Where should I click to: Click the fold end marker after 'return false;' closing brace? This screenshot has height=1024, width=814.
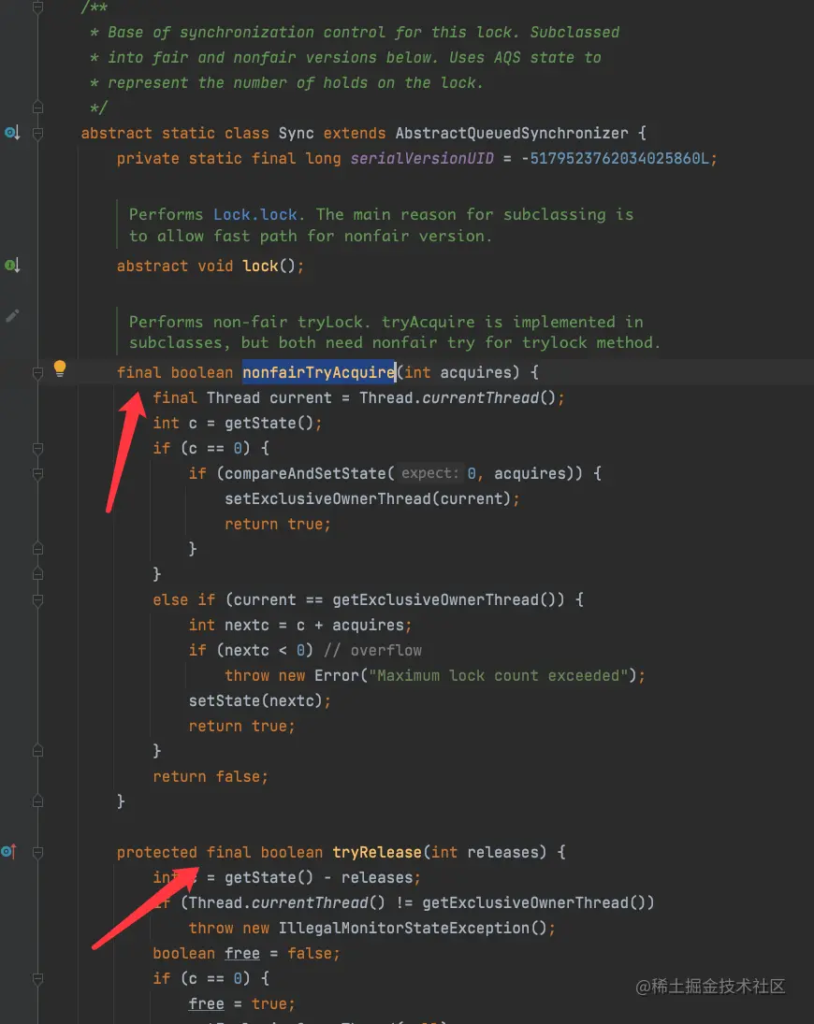(x=37, y=801)
